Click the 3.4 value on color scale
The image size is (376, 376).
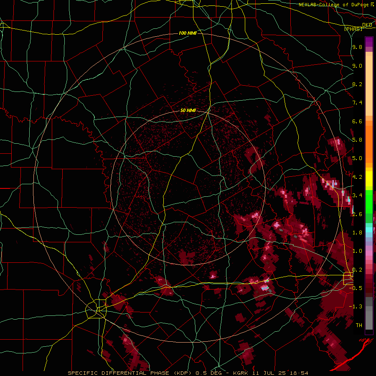click(x=357, y=196)
